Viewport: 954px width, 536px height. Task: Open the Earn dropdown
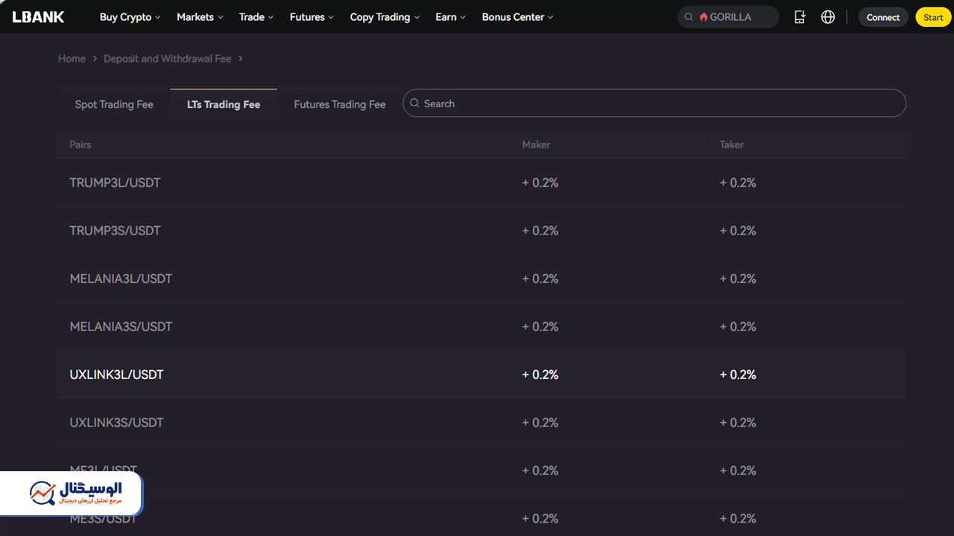tap(451, 17)
